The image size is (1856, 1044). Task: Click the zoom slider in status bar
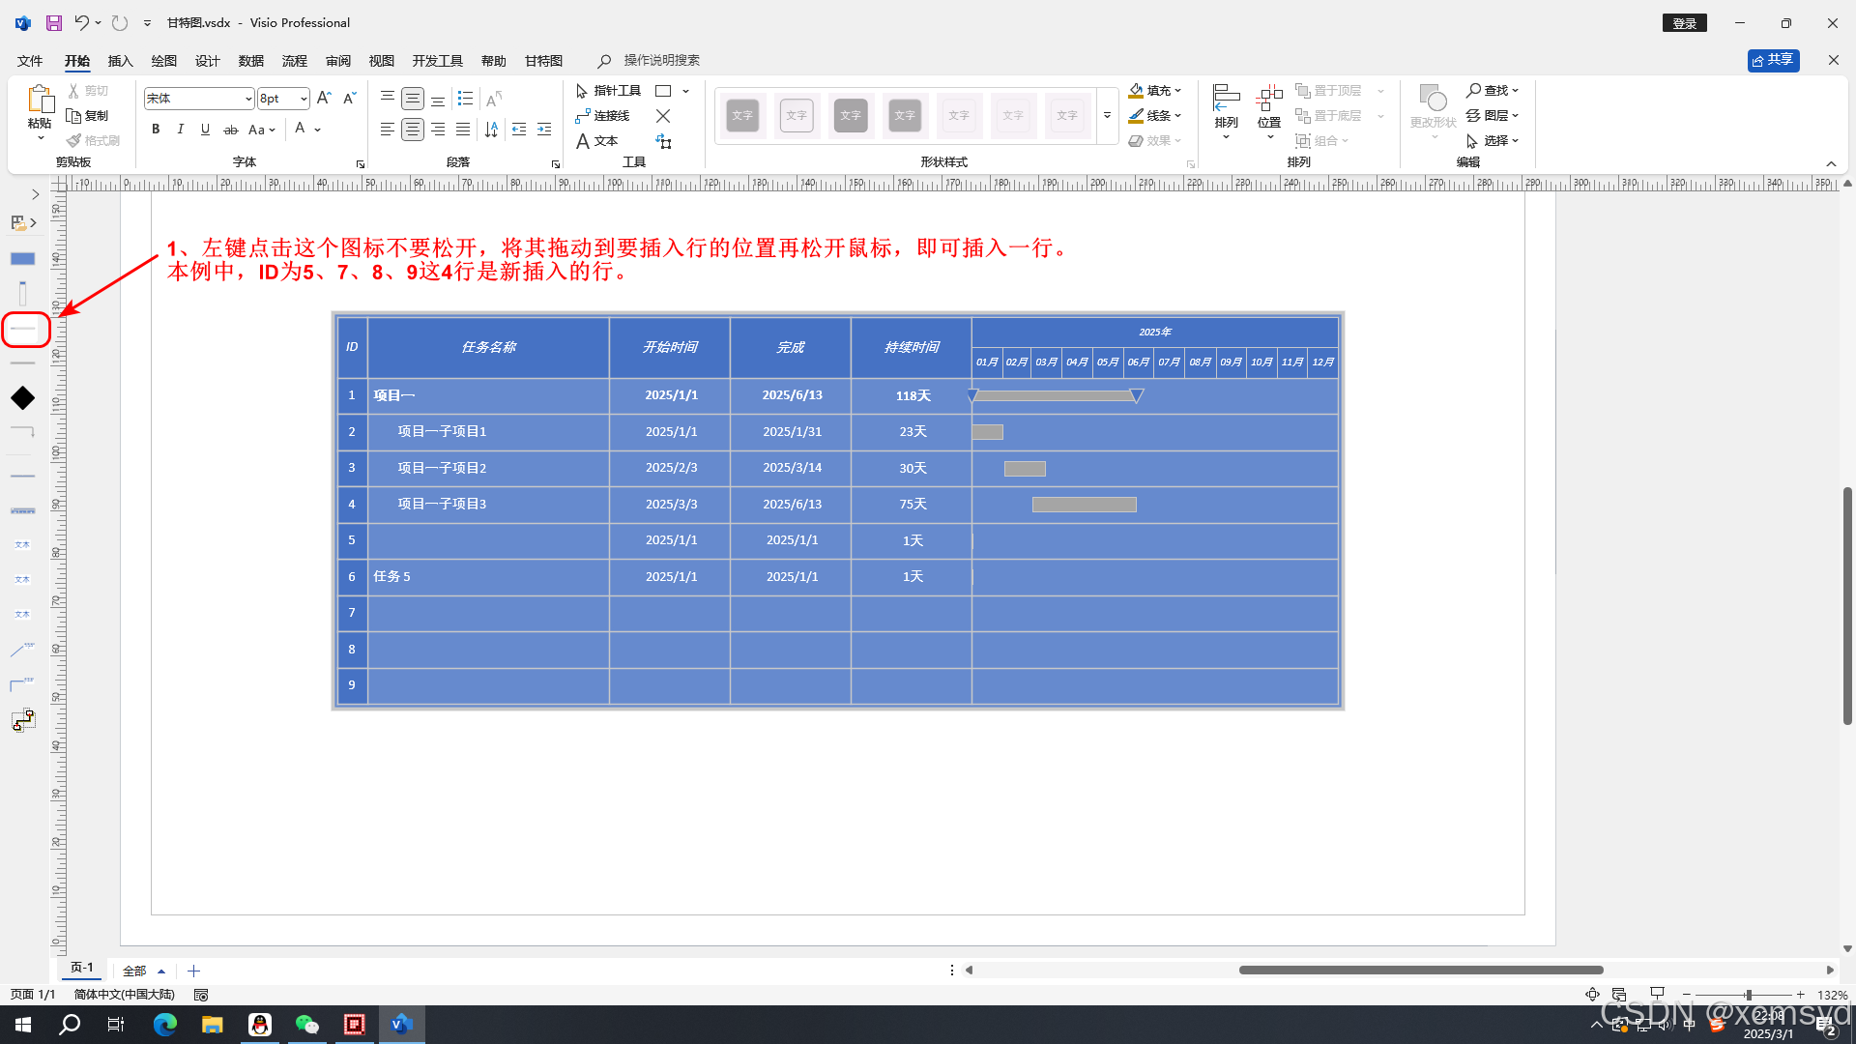[1748, 995]
